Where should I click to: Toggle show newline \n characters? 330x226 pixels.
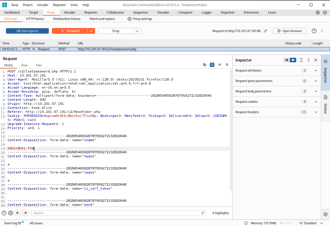click(220, 65)
